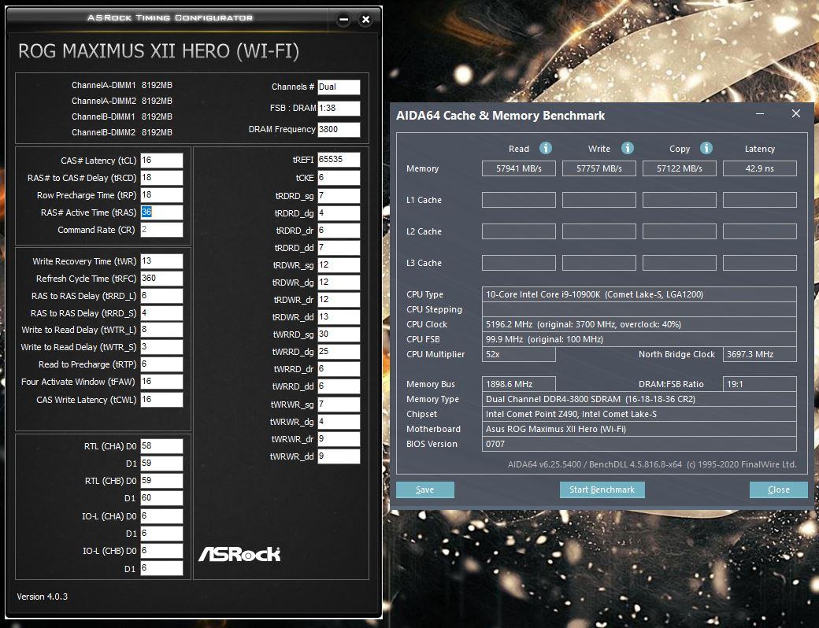Click the Version 4.0.3 label
Viewport: 819px width, 628px height.
tap(43, 597)
